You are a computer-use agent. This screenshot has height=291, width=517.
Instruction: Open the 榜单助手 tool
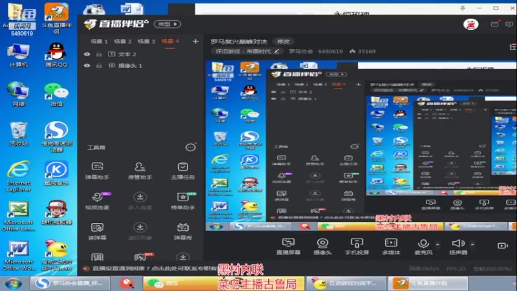(x=183, y=201)
